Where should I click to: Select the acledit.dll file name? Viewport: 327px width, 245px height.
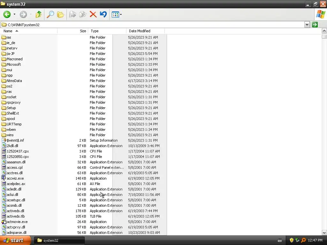(14, 189)
